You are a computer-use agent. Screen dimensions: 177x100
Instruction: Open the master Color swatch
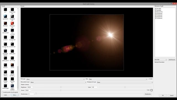pos(152,90)
